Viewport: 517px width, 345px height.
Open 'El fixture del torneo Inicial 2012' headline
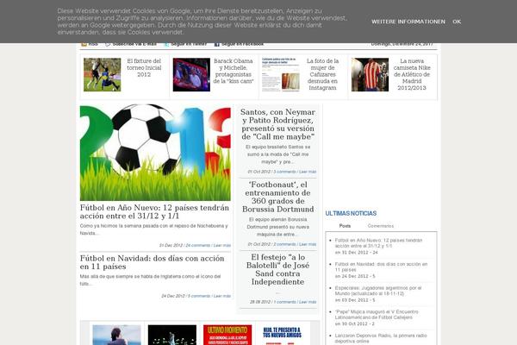[x=144, y=67]
